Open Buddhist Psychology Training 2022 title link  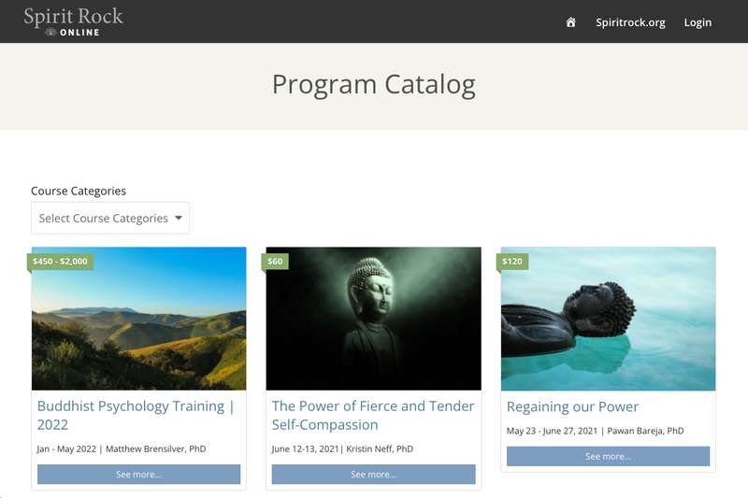(x=136, y=415)
